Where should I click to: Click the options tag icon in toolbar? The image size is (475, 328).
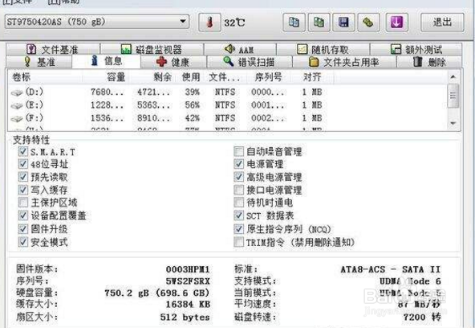tap(368, 23)
